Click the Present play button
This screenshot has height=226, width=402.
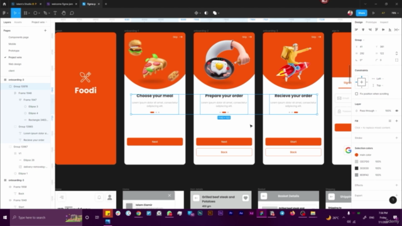373,13
